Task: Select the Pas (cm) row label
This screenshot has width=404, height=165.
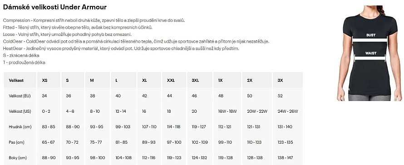Action: (16, 142)
